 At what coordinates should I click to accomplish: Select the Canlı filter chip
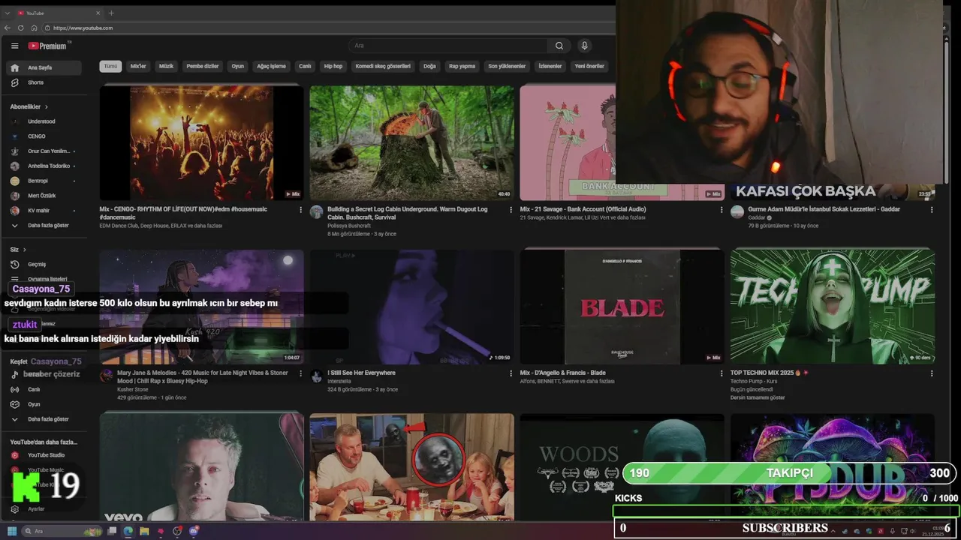(x=305, y=66)
